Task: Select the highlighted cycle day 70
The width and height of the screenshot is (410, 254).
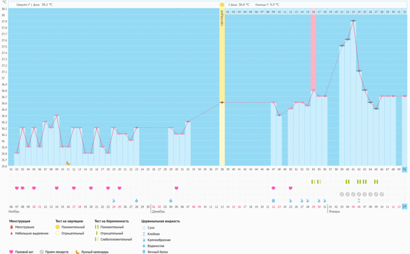Action: pyautogui.click(x=405, y=169)
